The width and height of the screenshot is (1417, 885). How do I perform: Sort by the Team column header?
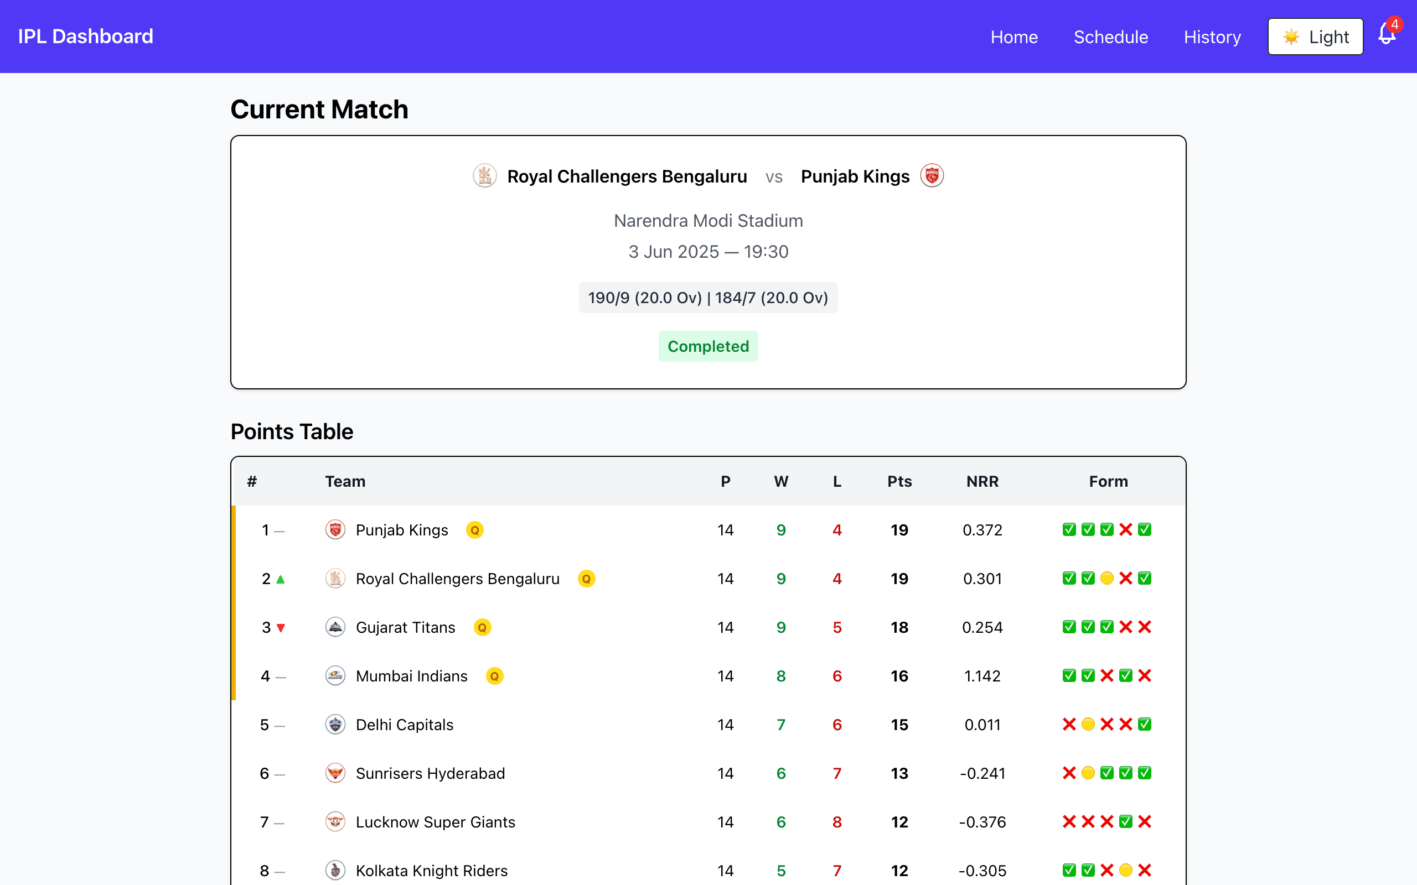345,481
